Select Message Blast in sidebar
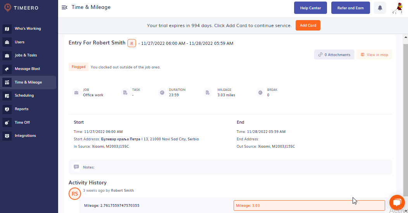 pyautogui.click(x=27, y=69)
